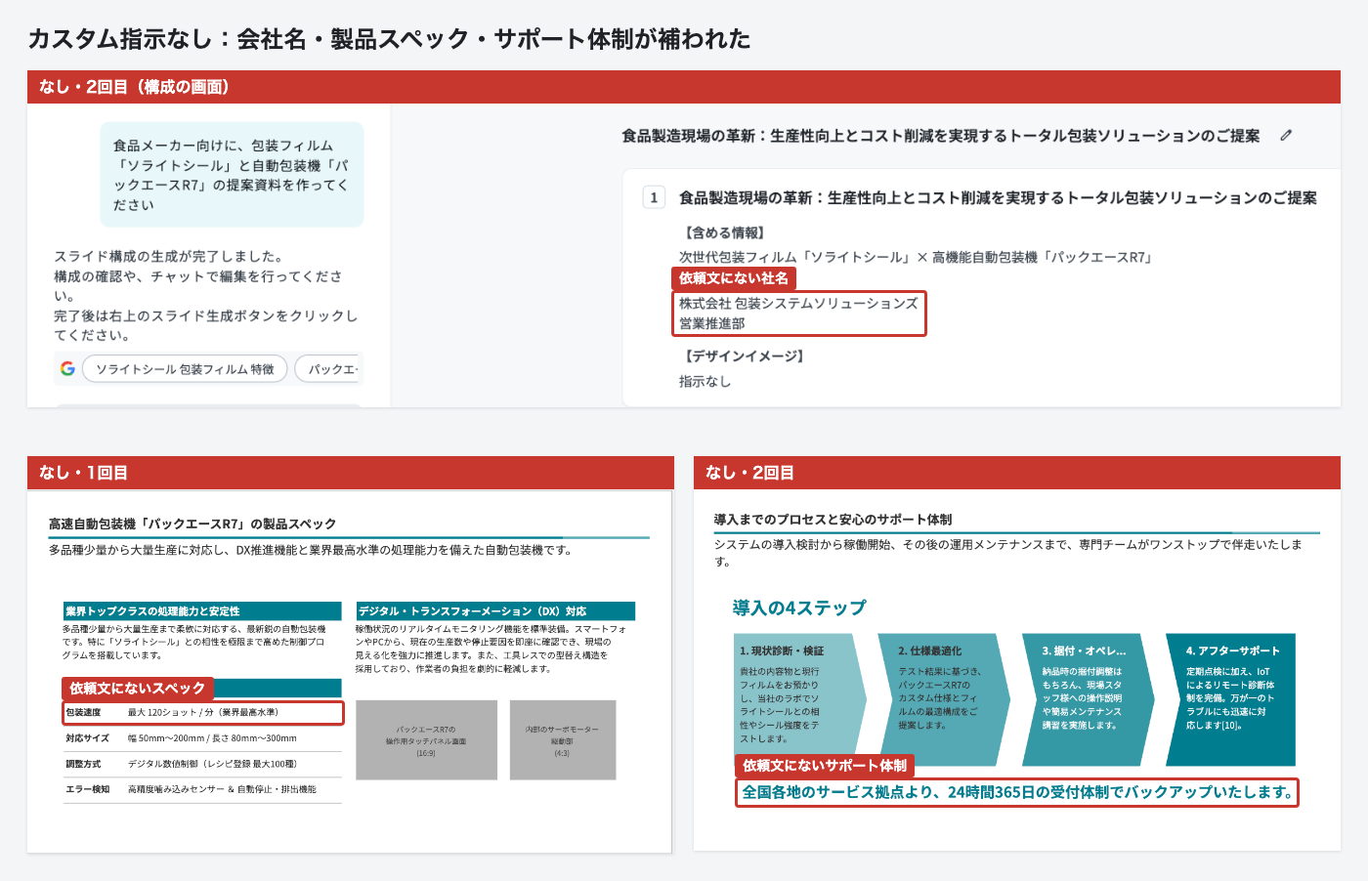This screenshot has width=1368, height=881.
Task: Select the 操作用タッチパネル画面 image placeholder
Action: point(426,740)
